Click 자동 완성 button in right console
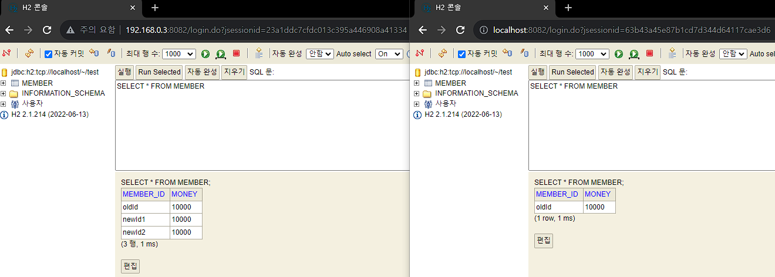 [x=615, y=72]
